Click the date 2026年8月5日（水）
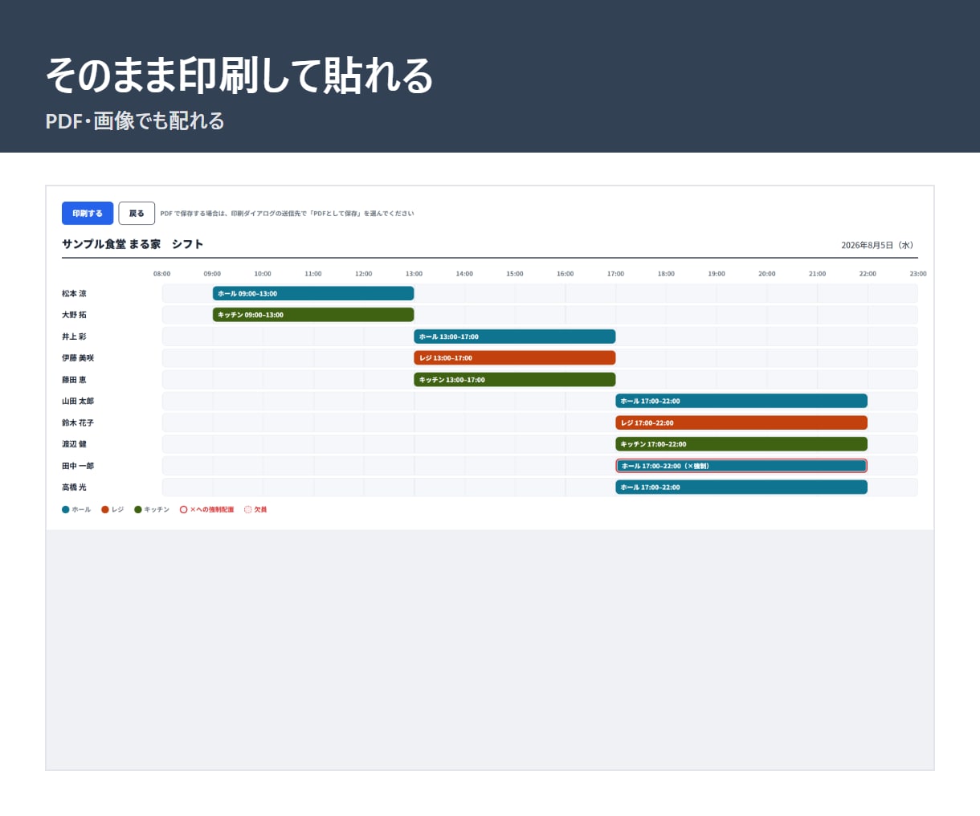 point(879,245)
